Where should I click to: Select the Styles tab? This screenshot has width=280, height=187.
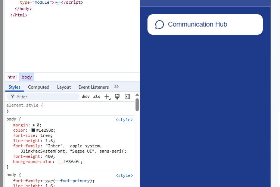[15, 87]
